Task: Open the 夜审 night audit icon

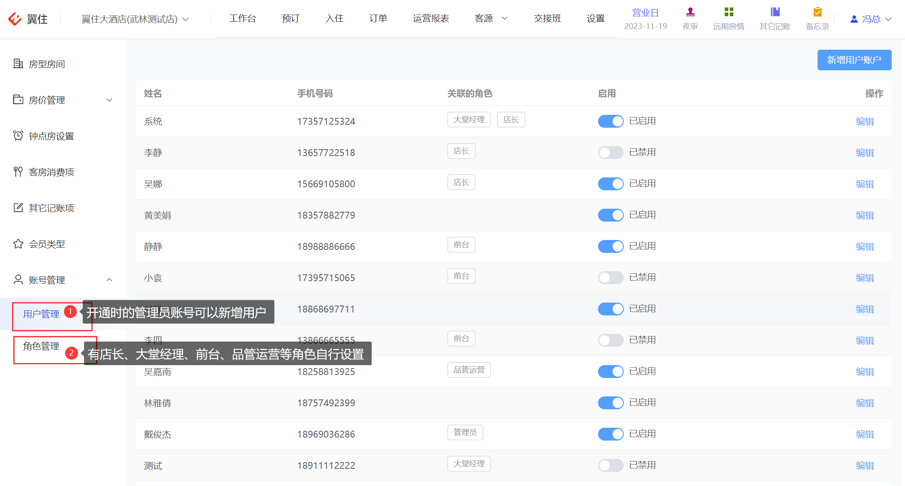Action: pos(690,12)
